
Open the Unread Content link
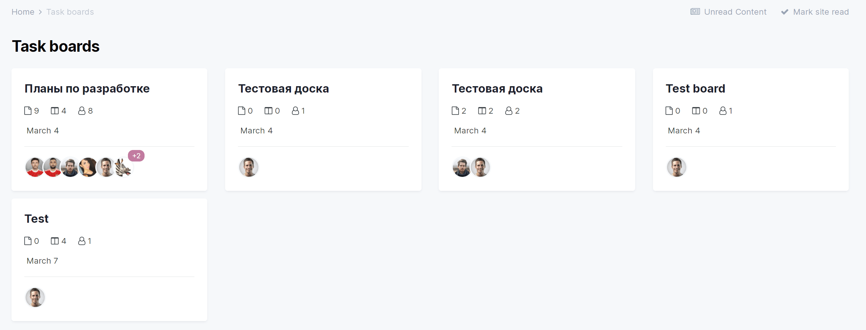735,12
